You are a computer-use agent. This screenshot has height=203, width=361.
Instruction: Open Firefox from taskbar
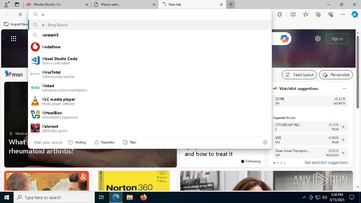143,197
